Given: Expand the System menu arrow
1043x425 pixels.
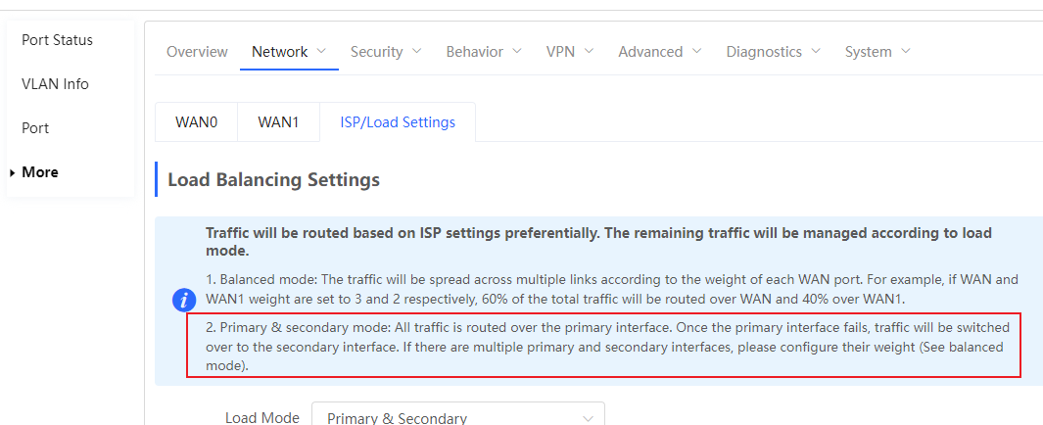Looking at the screenshot, I should (x=906, y=51).
